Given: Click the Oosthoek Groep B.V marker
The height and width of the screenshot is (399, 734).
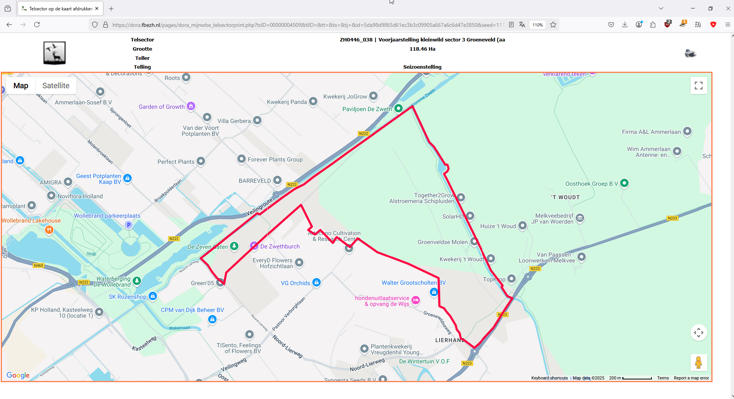Looking at the screenshot, I should pos(625,183).
